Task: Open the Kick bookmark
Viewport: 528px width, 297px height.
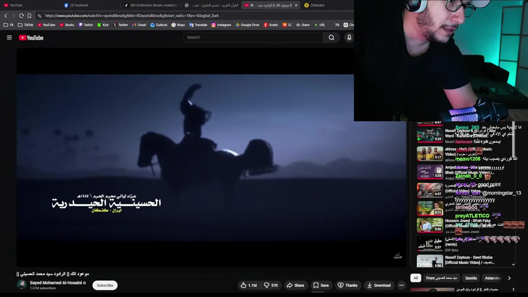Action: [103, 25]
